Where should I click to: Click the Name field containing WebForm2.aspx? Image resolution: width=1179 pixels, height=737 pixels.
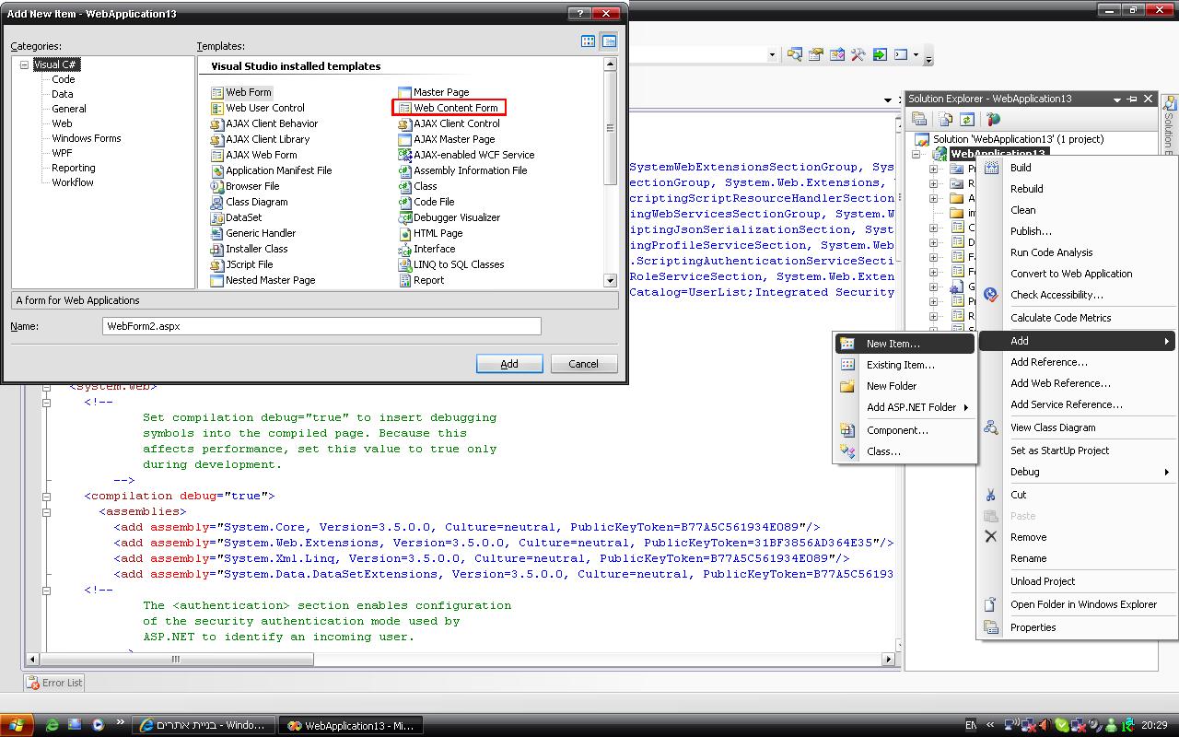[321, 326]
